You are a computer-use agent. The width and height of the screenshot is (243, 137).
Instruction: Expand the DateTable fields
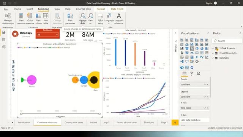tap(213, 58)
